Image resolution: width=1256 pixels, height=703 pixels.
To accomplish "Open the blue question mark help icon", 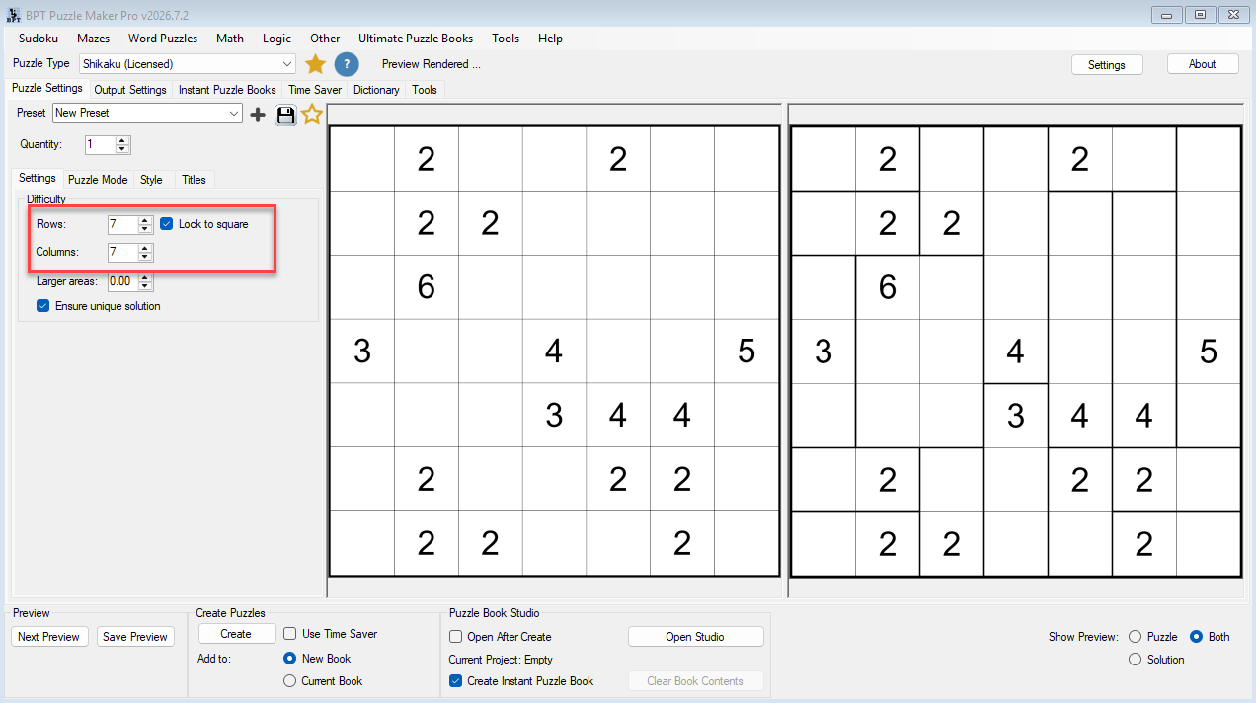I will pos(347,64).
